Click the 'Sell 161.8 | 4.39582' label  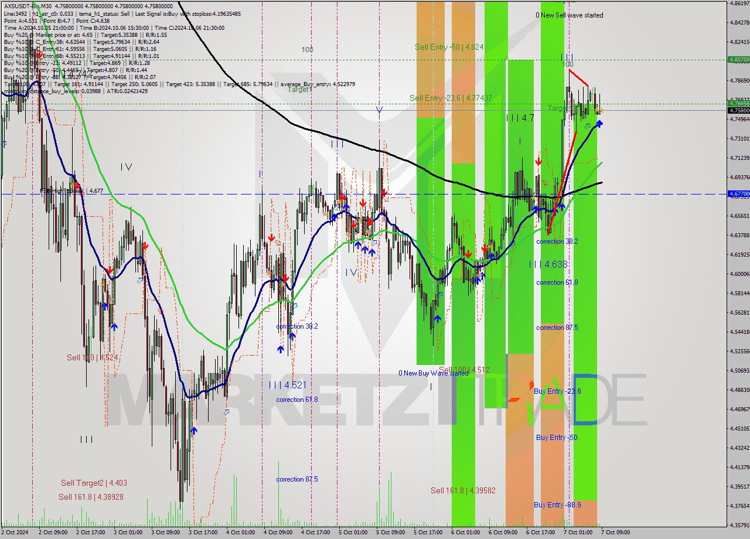click(463, 490)
